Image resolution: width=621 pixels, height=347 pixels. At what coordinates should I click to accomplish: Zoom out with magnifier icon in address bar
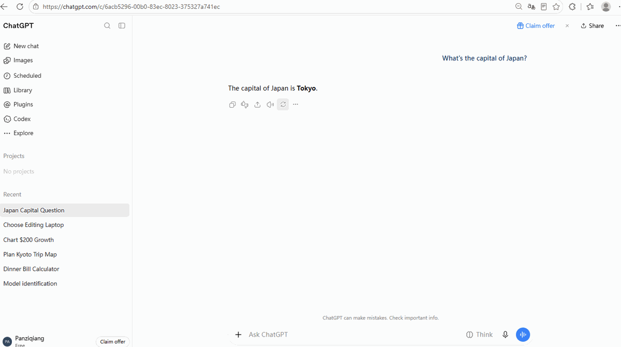[x=519, y=7]
